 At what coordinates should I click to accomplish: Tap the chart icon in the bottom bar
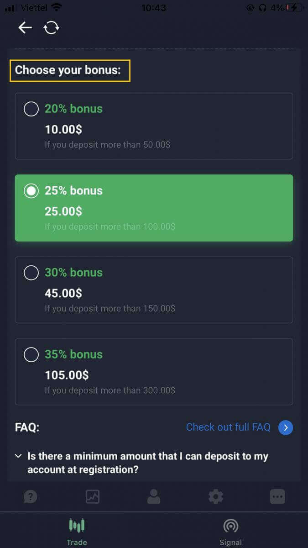(93, 496)
